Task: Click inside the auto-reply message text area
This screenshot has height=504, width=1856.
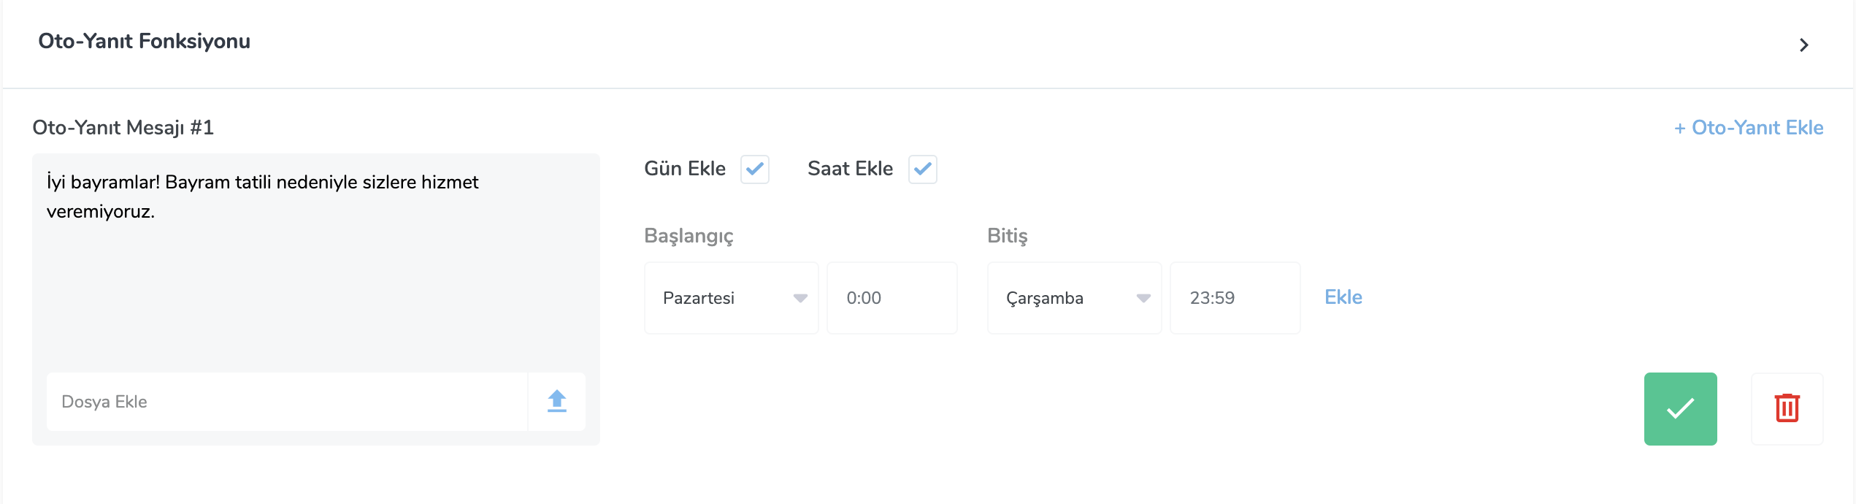Action: tap(316, 263)
